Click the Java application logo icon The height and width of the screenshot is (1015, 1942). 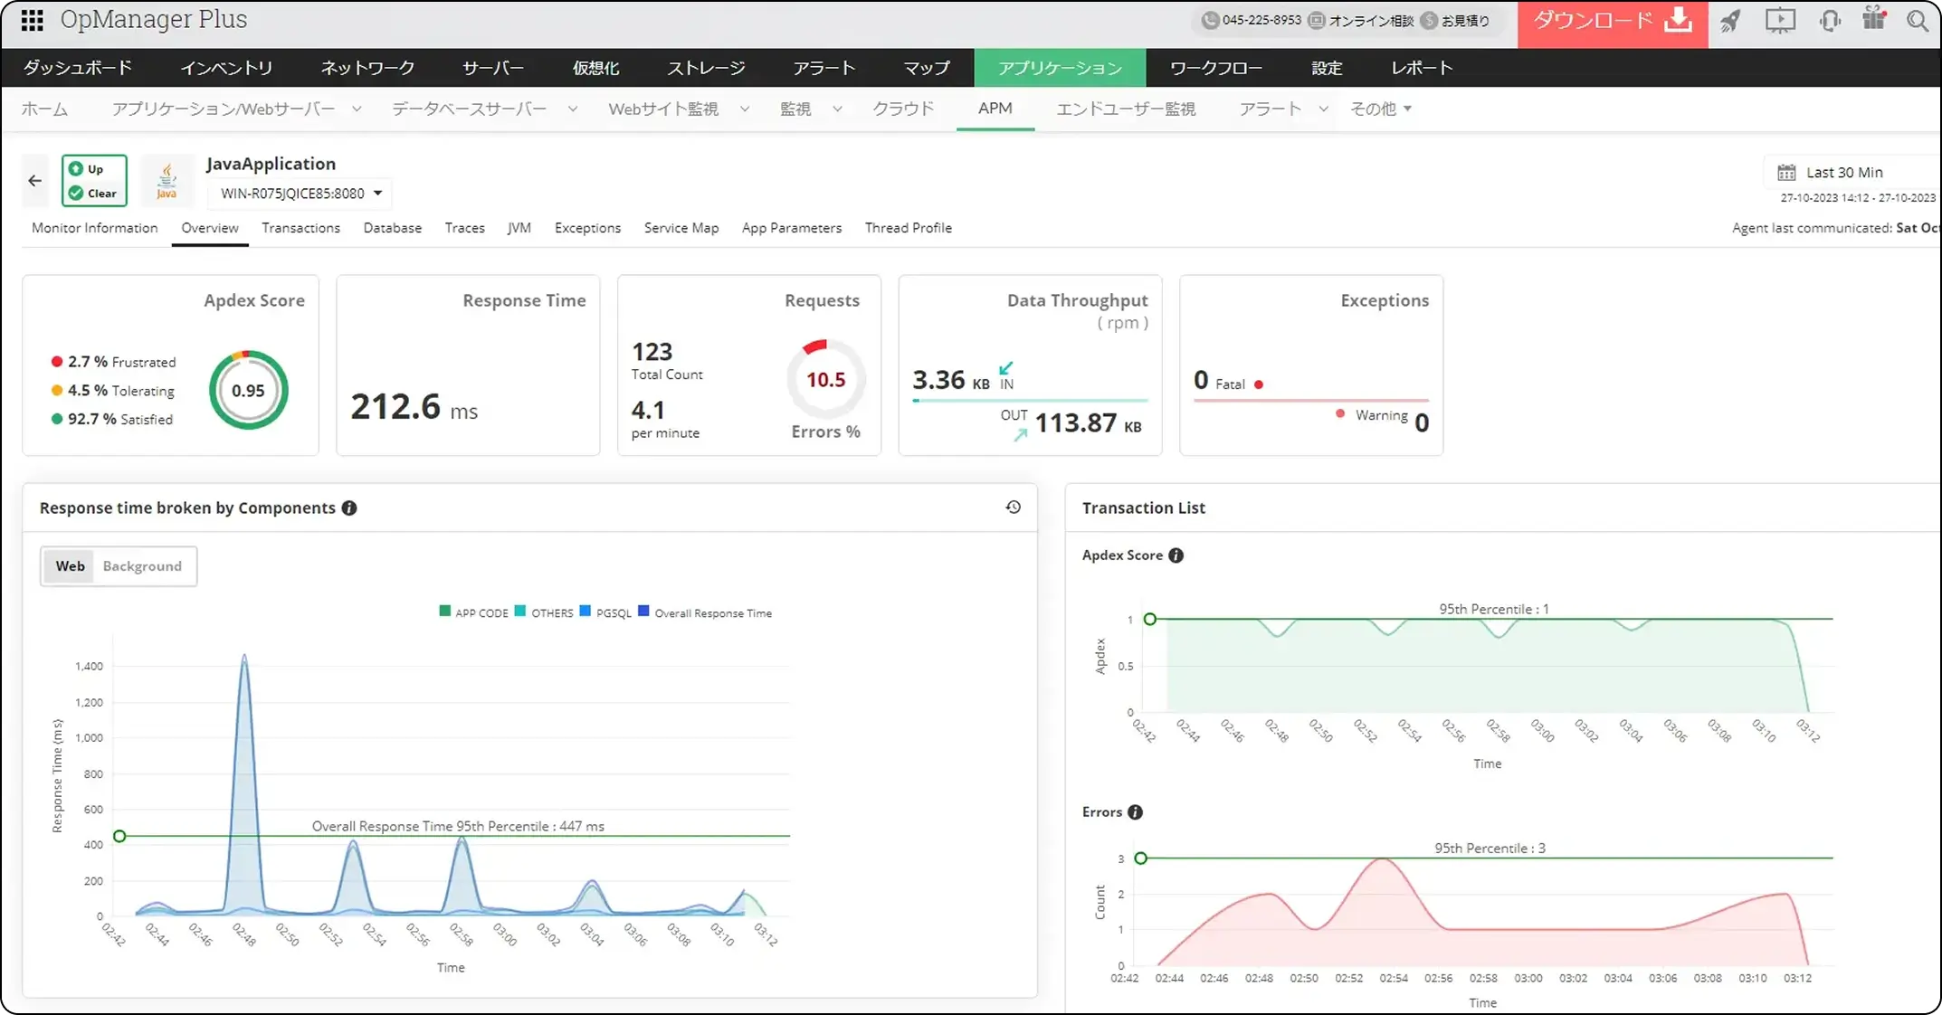(x=167, y=180)
